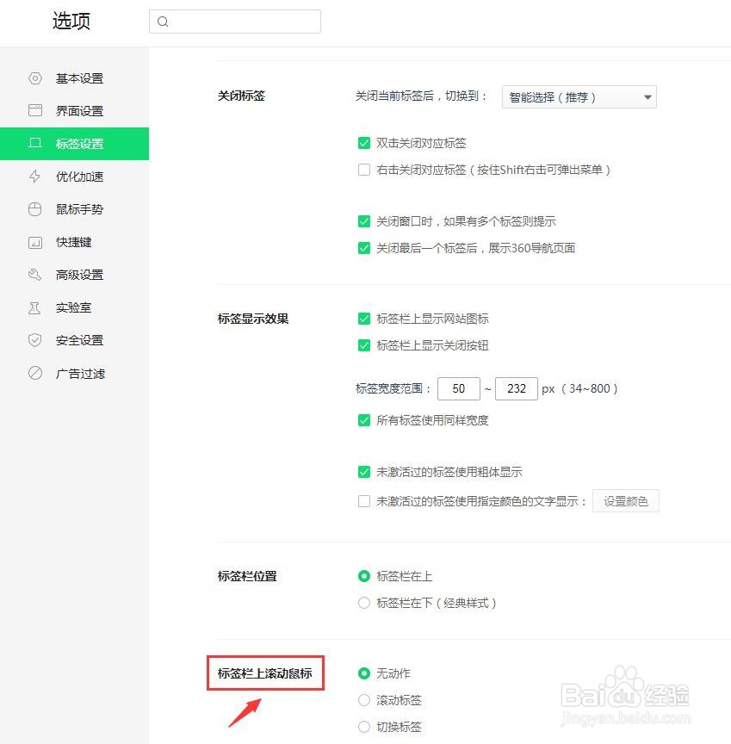Viewport: 731px width, 744px height.
Task: Uncheck 标签栏上显示网站图标
Action: (x=364, y=318)
